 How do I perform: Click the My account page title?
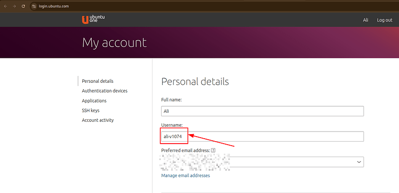(114, 42)
